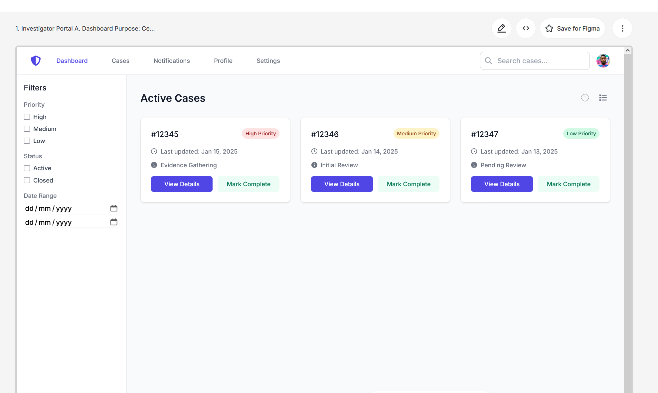The height and width of the screenshot is (393, 658).
Task: Mark case #12346 complete
Action: click(409, 184)
